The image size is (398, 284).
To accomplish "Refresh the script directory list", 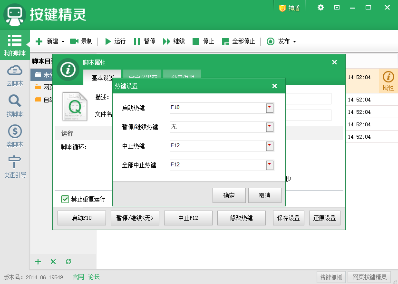I will pos(68,262).
